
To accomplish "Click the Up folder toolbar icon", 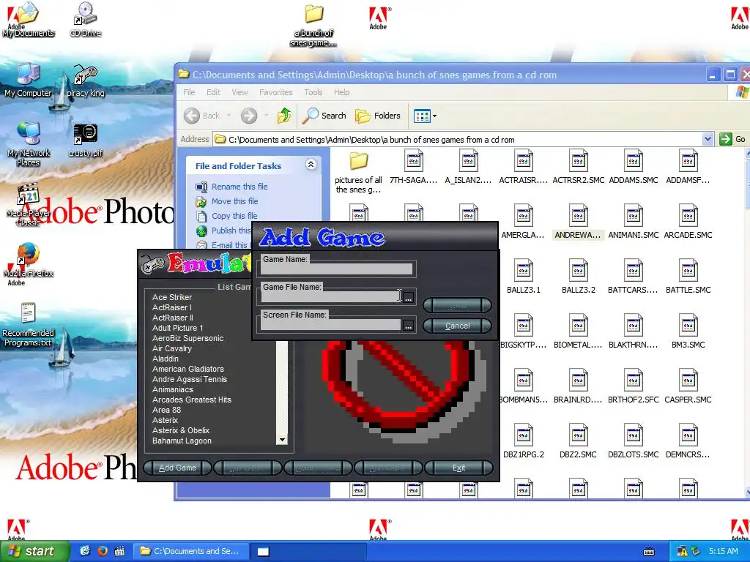I will [284, 116].
